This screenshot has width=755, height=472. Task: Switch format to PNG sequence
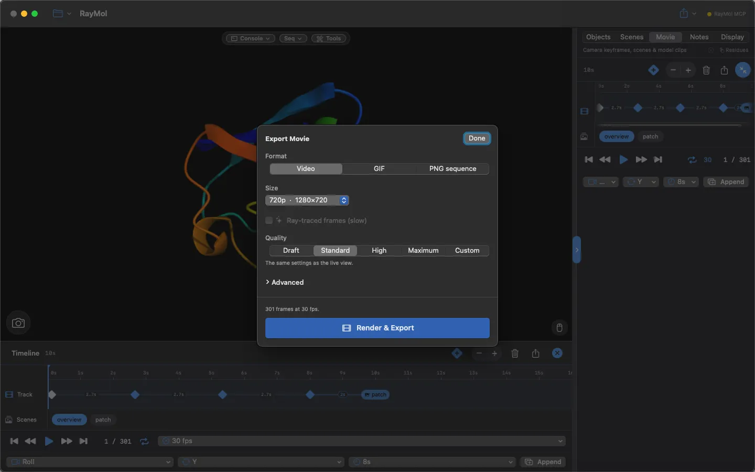point(452,169)
